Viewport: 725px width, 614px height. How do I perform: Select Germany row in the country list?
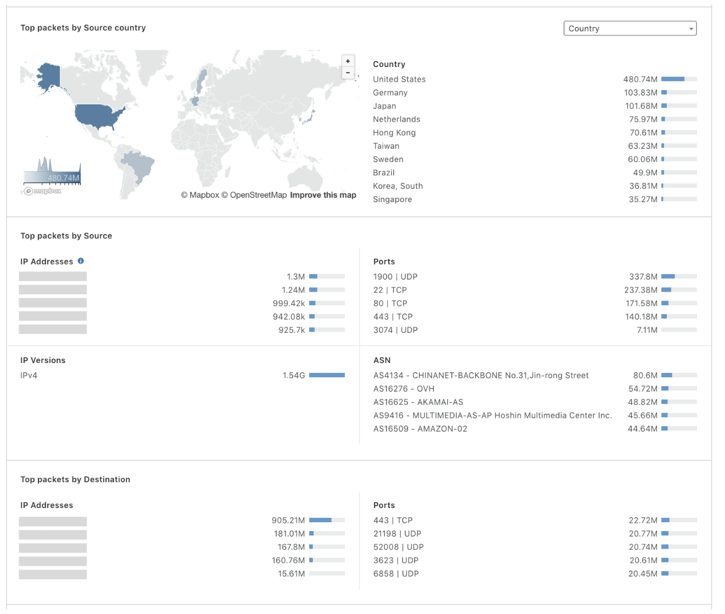390,93
